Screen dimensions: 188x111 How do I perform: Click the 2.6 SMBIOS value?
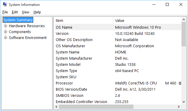tap(117, 96)
